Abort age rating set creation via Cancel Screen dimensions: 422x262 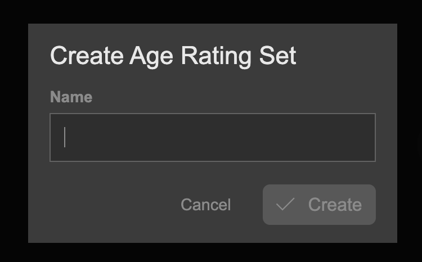click(205, 205)
